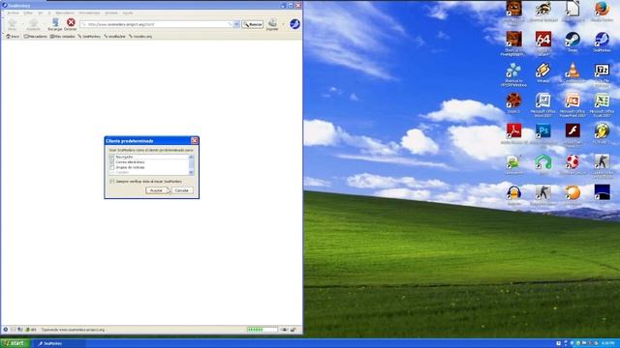
Task: Close the Cliente predeterminado dialog
Action: point(195,140)
